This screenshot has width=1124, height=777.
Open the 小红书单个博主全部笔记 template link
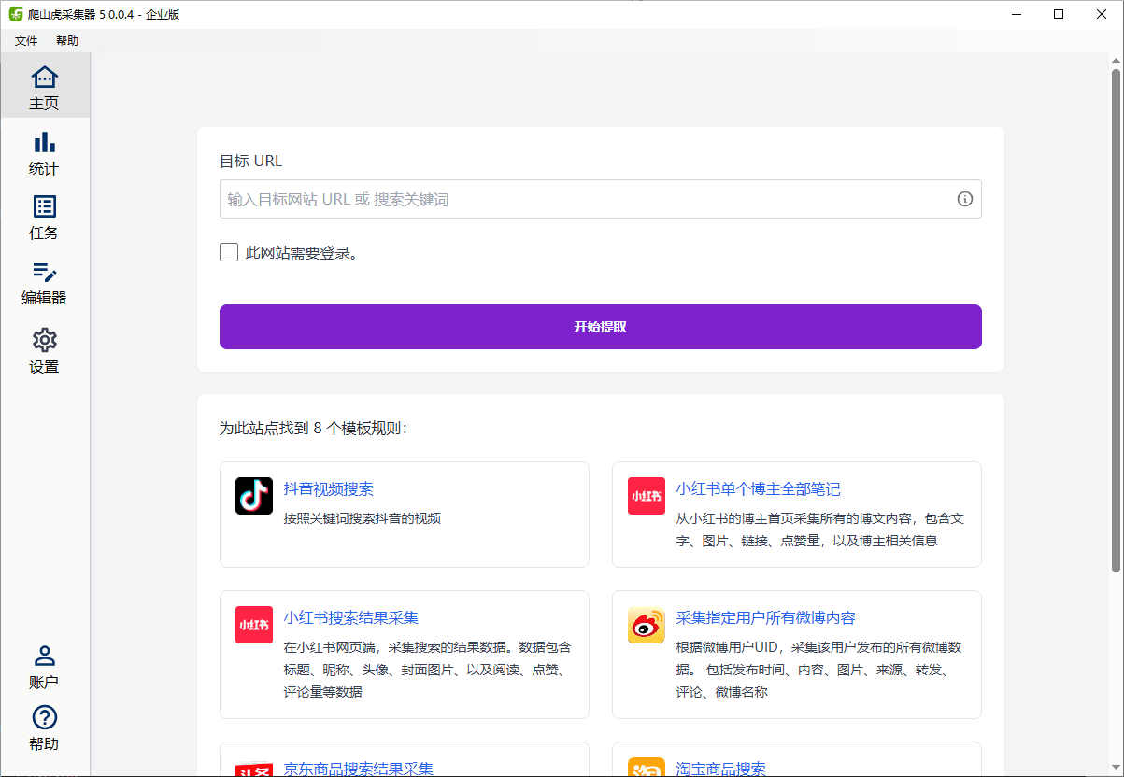coord(759,489)
